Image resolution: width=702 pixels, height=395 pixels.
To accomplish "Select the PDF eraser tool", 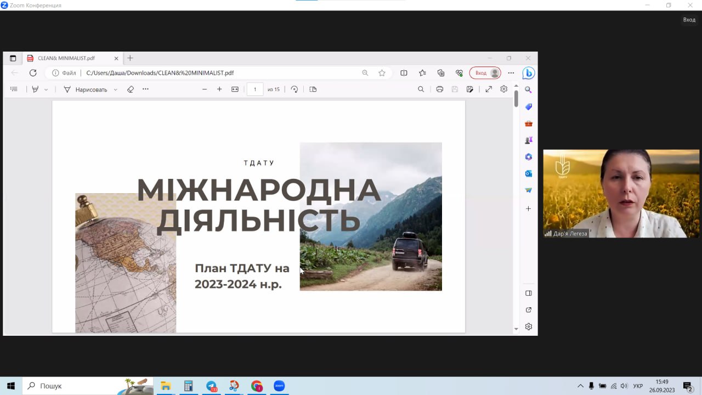I will coord(130,89).
